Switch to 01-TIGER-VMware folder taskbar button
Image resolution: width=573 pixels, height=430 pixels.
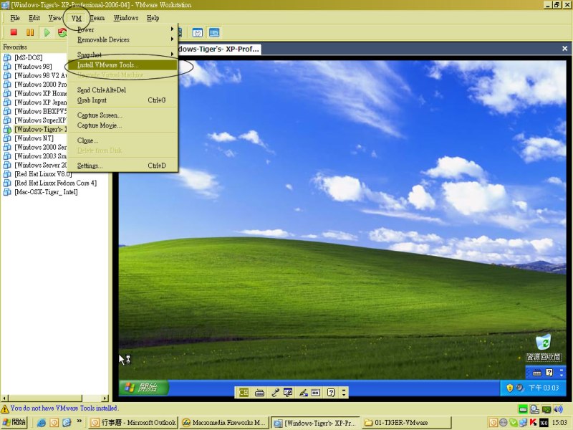tap(406, 423)
